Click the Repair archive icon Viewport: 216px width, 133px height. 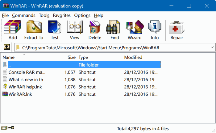click(177, 27)
